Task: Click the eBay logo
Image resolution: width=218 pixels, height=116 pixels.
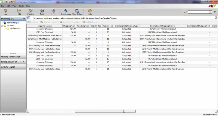Action: (x=212, y=6)
